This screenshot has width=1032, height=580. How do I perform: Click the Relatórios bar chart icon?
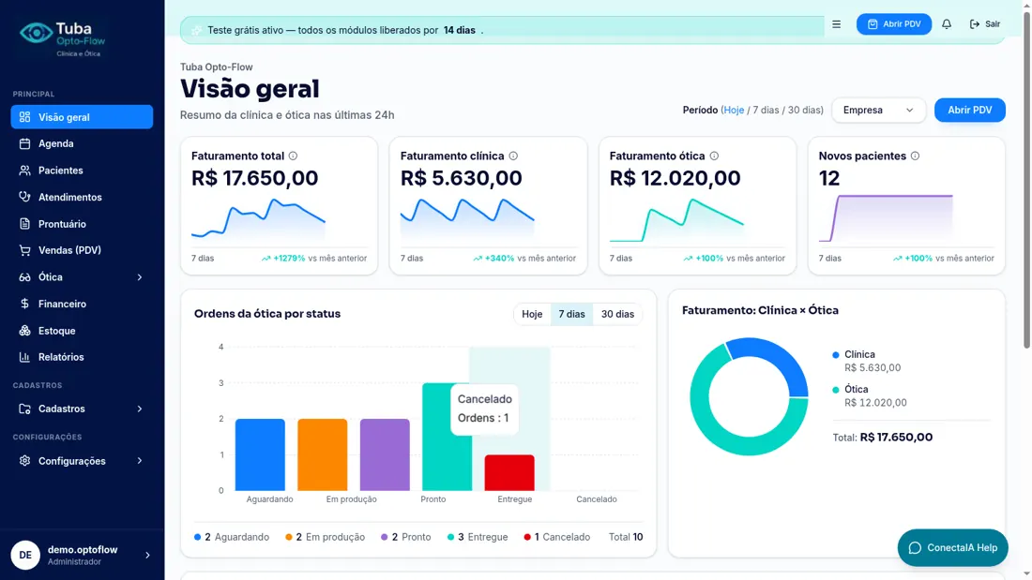pyautogui.click(x=25, y=357)
